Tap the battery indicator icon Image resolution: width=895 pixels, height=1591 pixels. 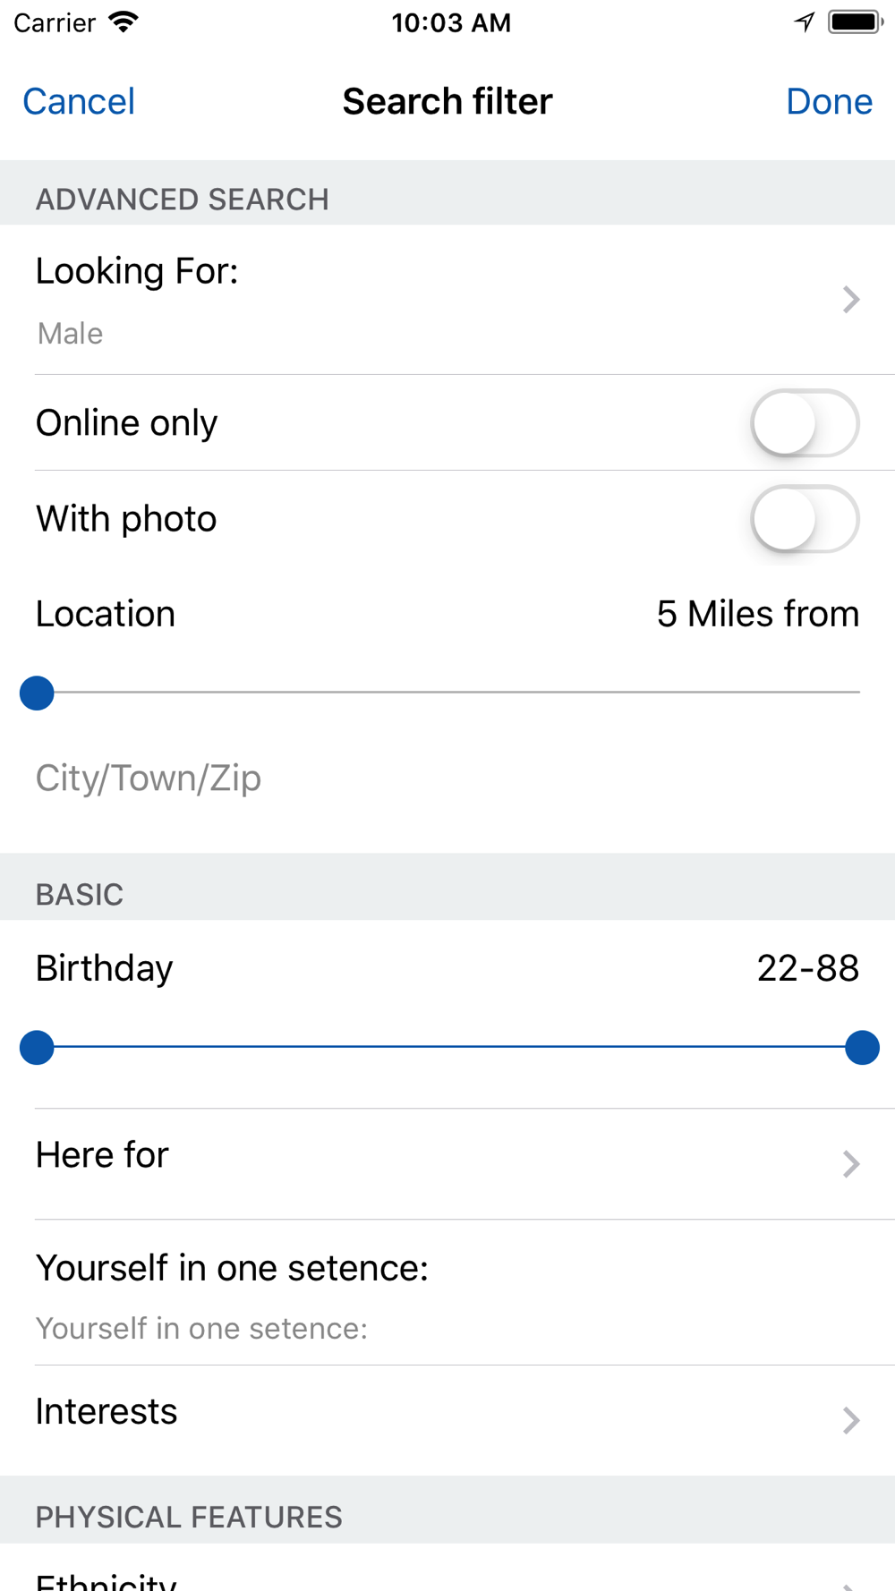tap(855, 21)
